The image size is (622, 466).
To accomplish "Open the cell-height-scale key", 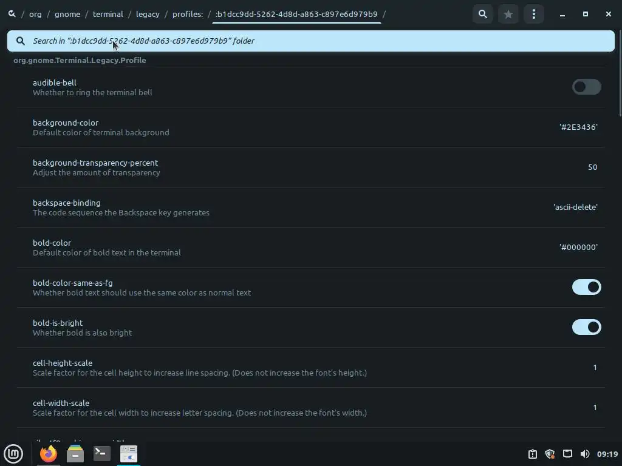I will [310, 367].
